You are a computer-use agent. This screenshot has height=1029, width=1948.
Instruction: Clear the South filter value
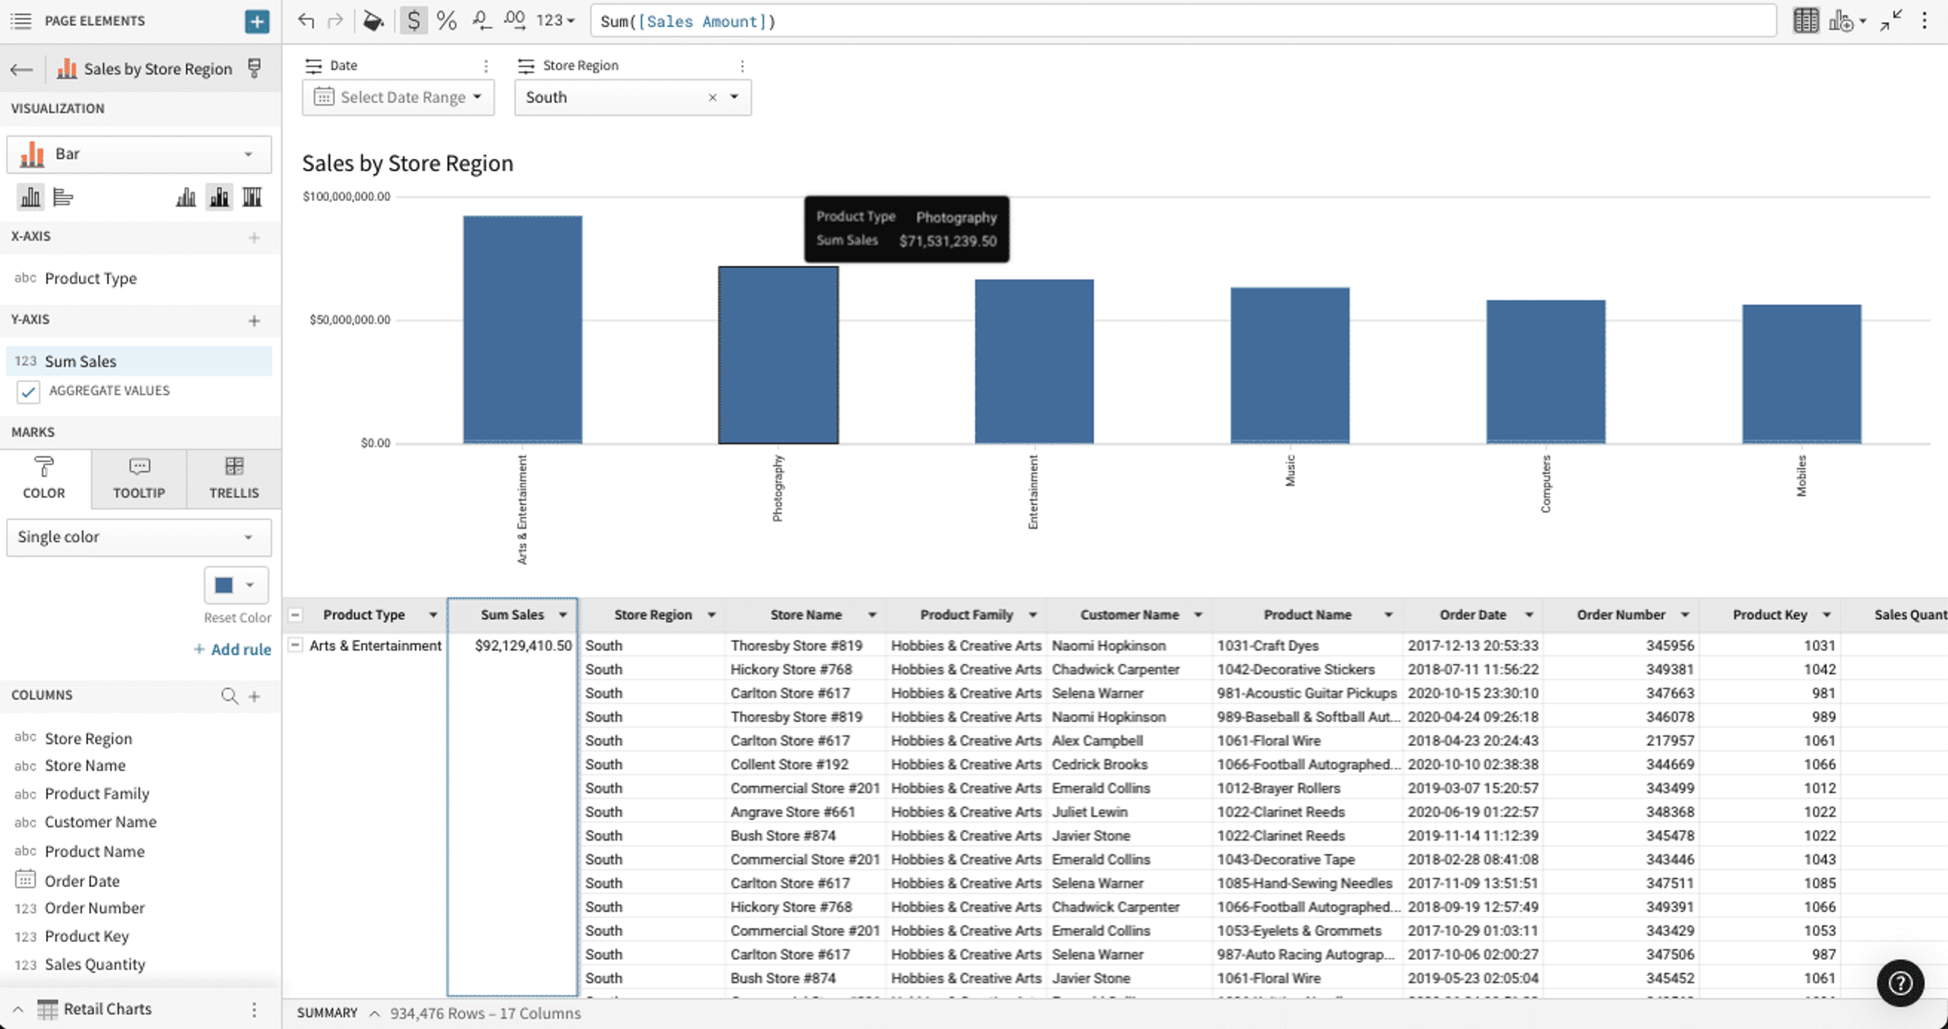(x=712, y=97)
